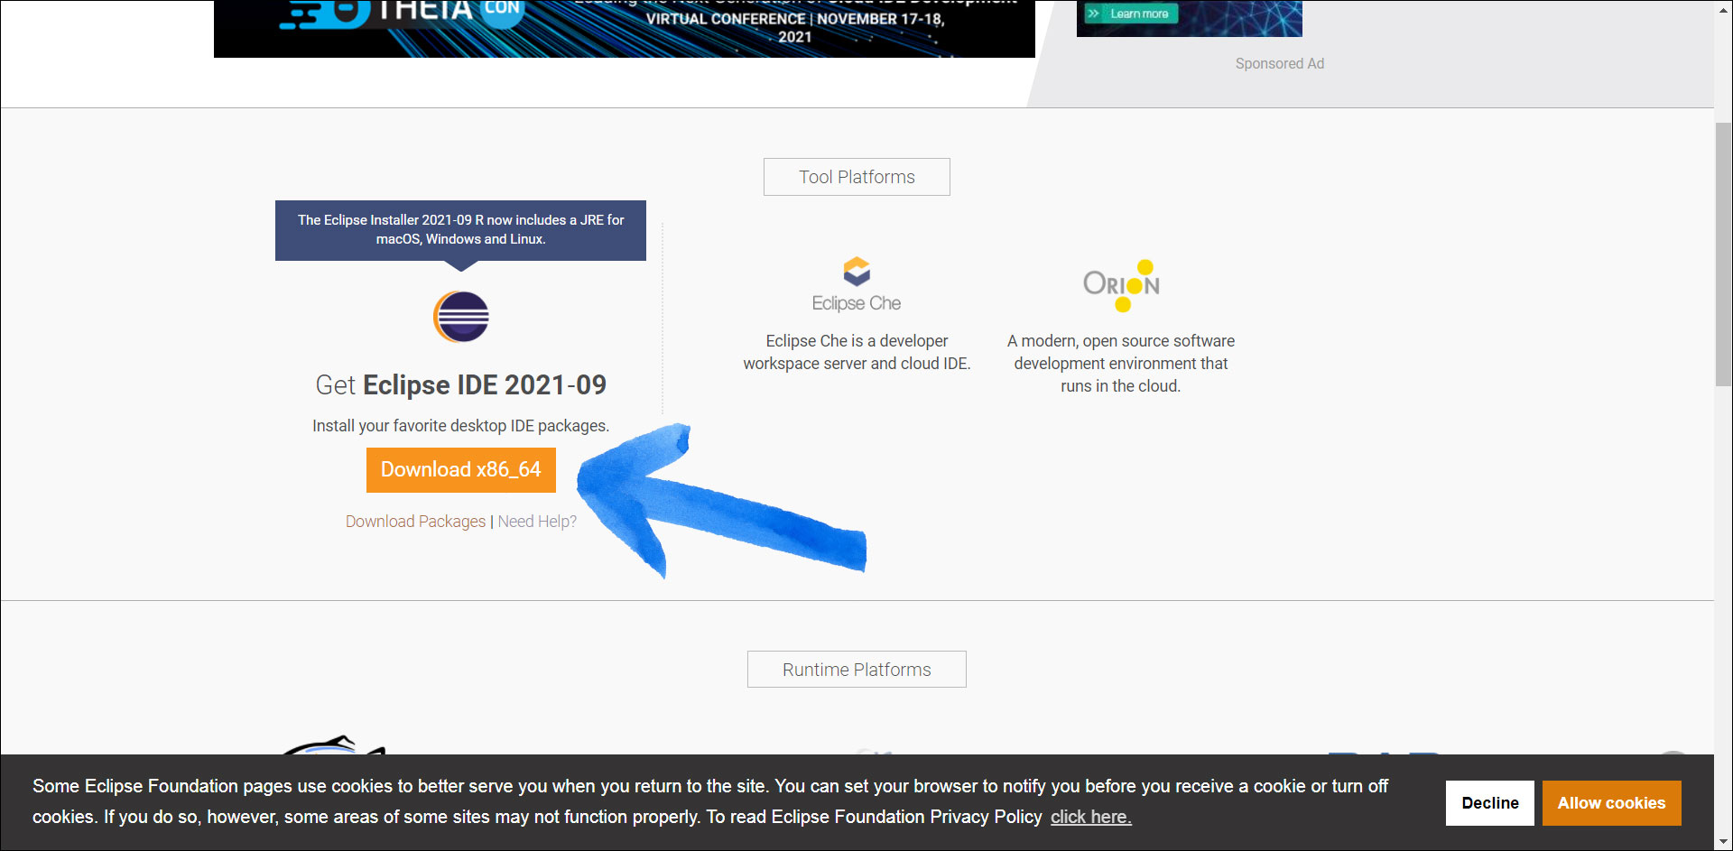The image size is (1733, 851).
Task: Click 'Install your favorite desktop IDE packages.' text
Action: coord(461,426)
